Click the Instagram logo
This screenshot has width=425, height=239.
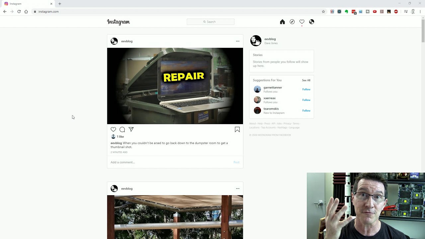pyautogui.click(x=118, y=22)
